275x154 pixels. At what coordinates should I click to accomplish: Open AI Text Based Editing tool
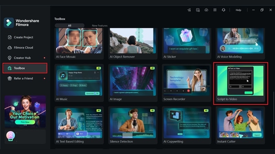click(79, 125)
